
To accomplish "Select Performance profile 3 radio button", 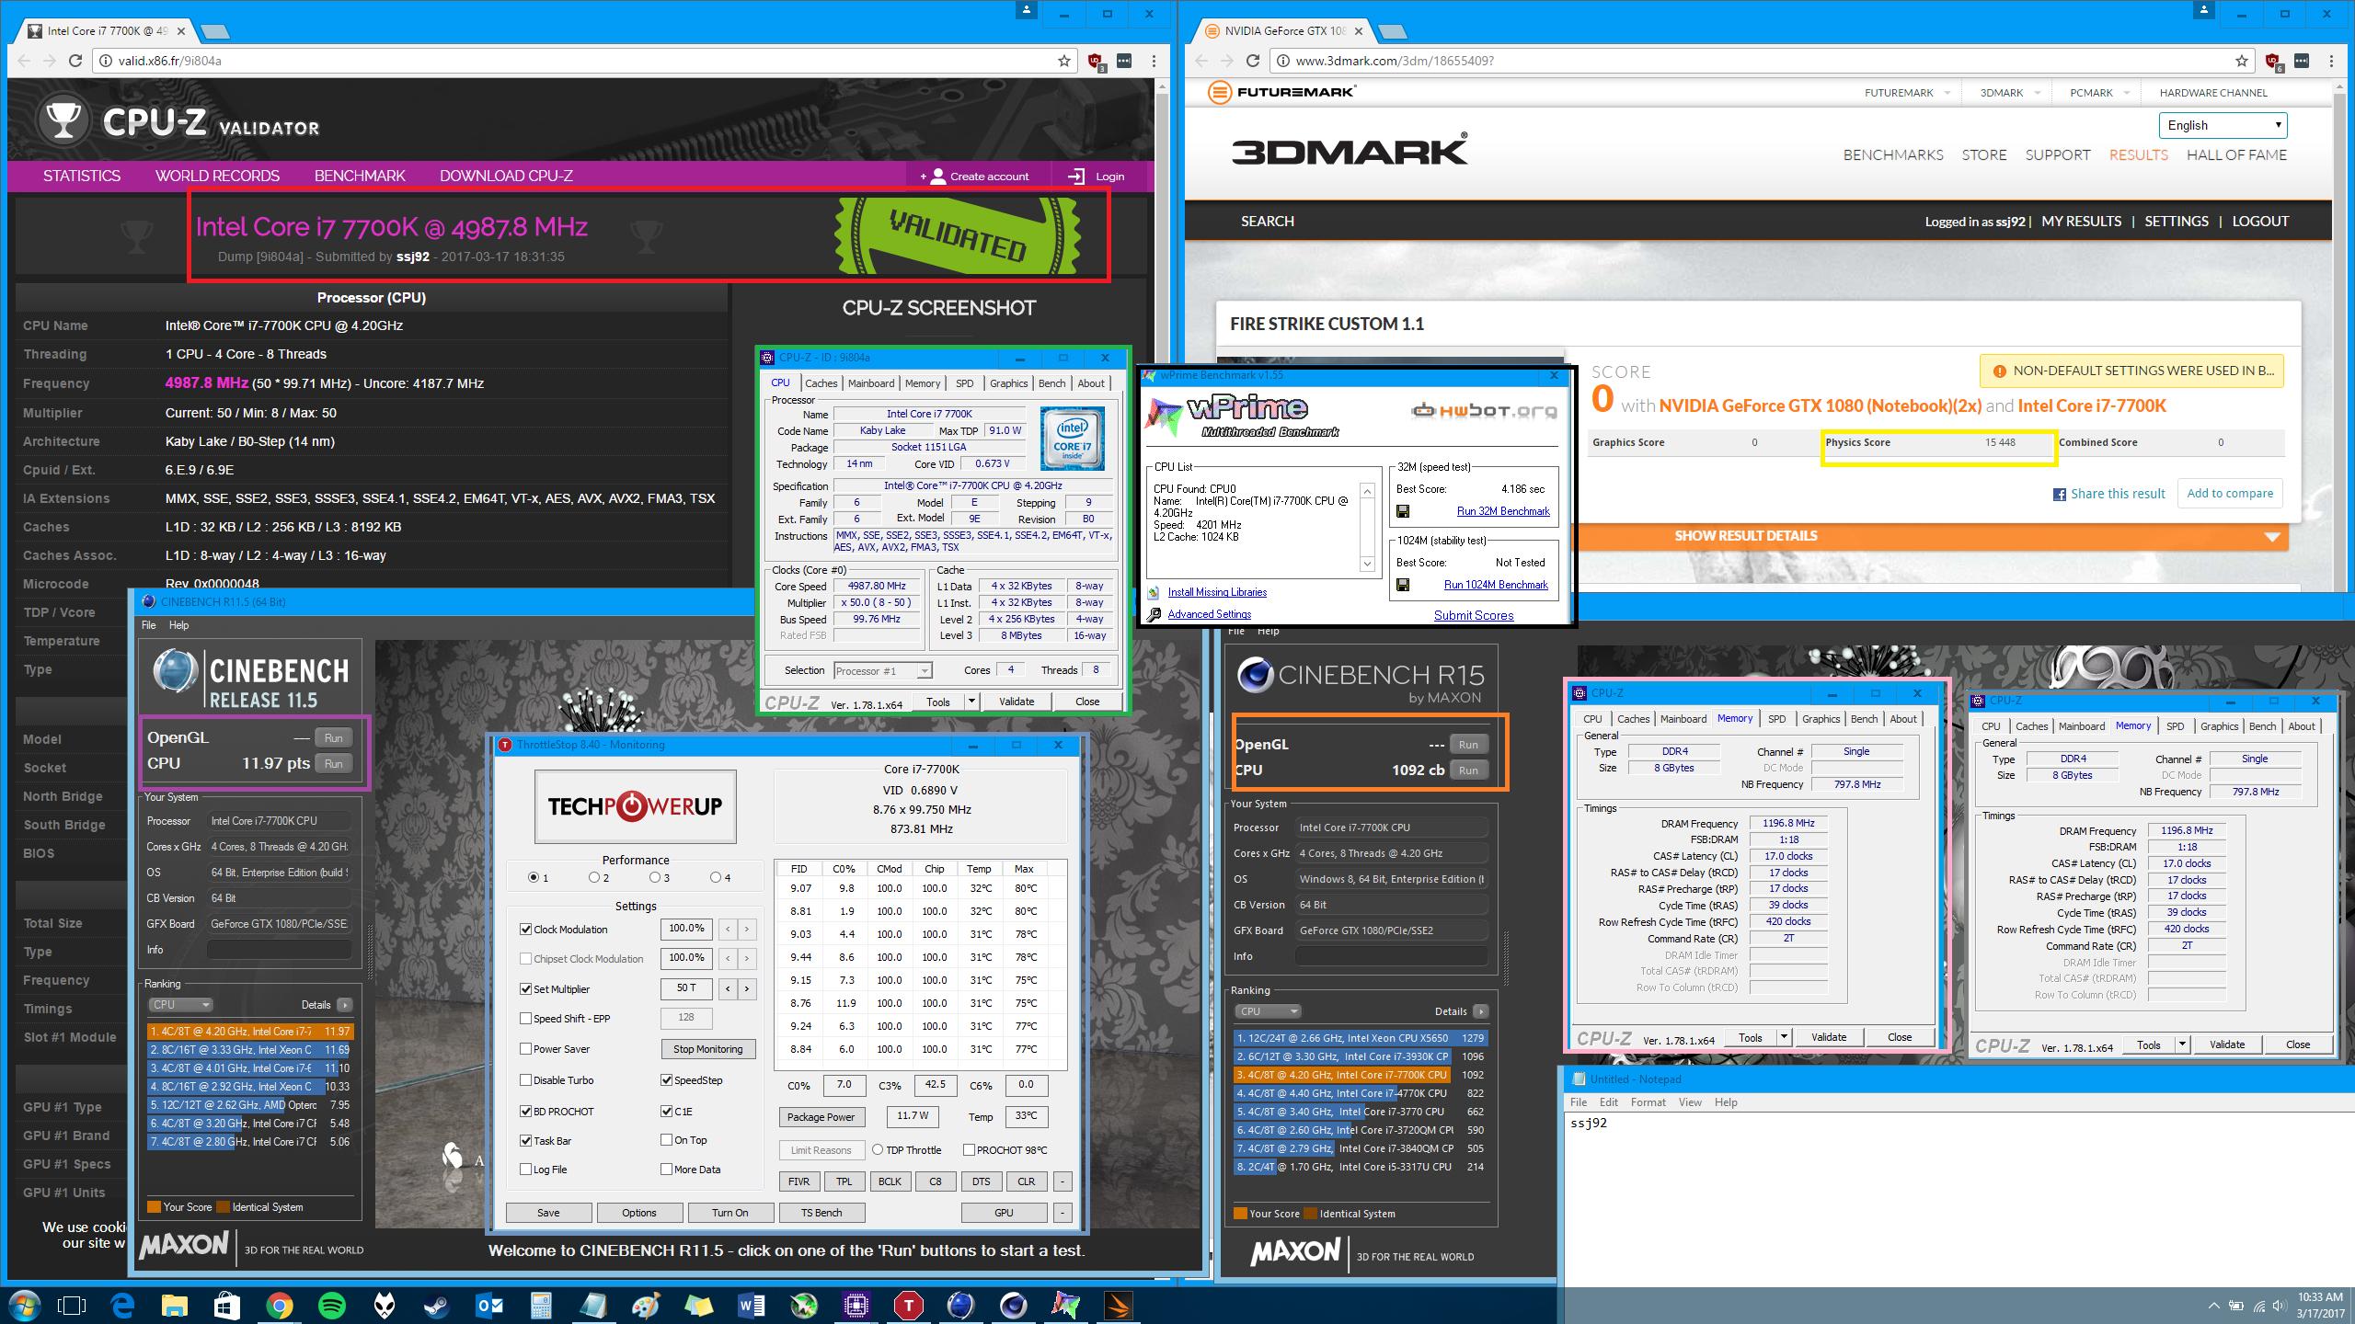I will click(655, 877).
